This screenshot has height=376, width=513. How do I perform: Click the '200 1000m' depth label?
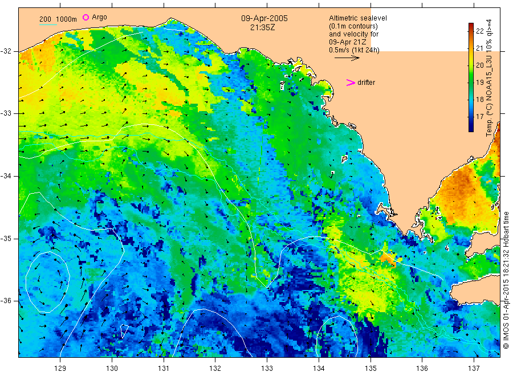pos(58,19)
